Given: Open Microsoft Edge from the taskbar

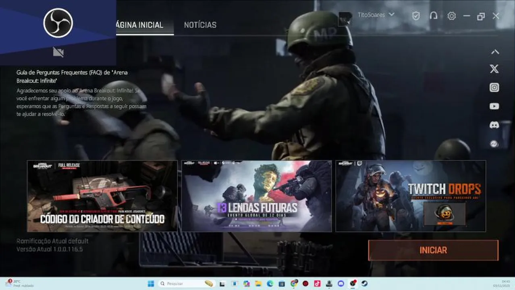Looking at the screenshot, I should [x=270, y=284].
